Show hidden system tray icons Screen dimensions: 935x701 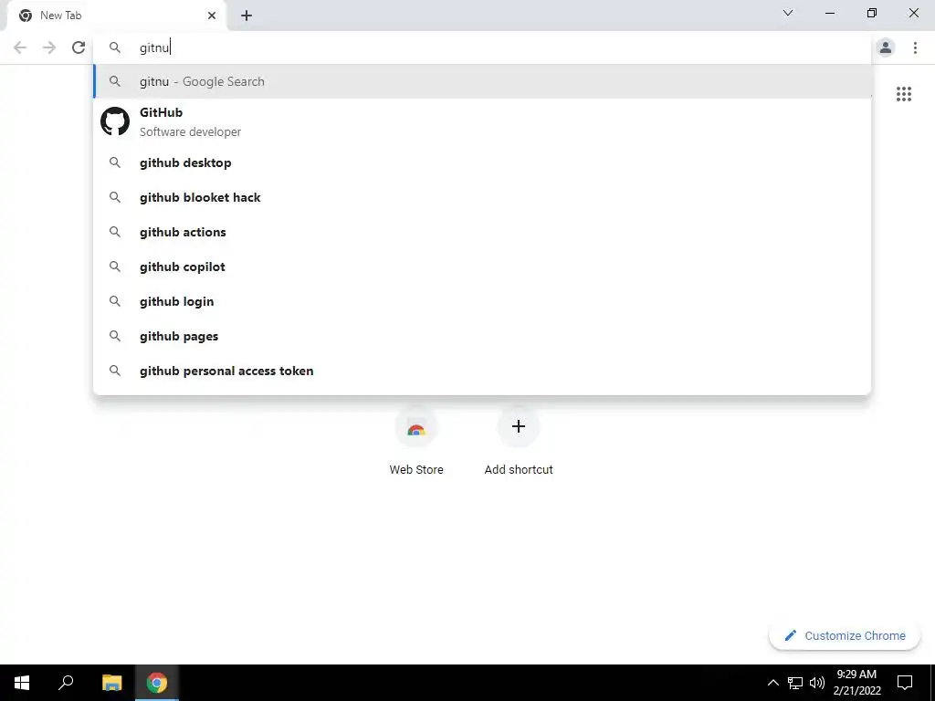tap(772, 683)
